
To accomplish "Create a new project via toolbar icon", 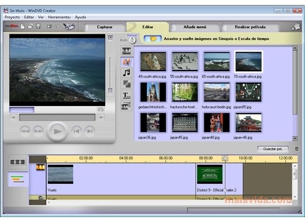I will click(23, 26).
